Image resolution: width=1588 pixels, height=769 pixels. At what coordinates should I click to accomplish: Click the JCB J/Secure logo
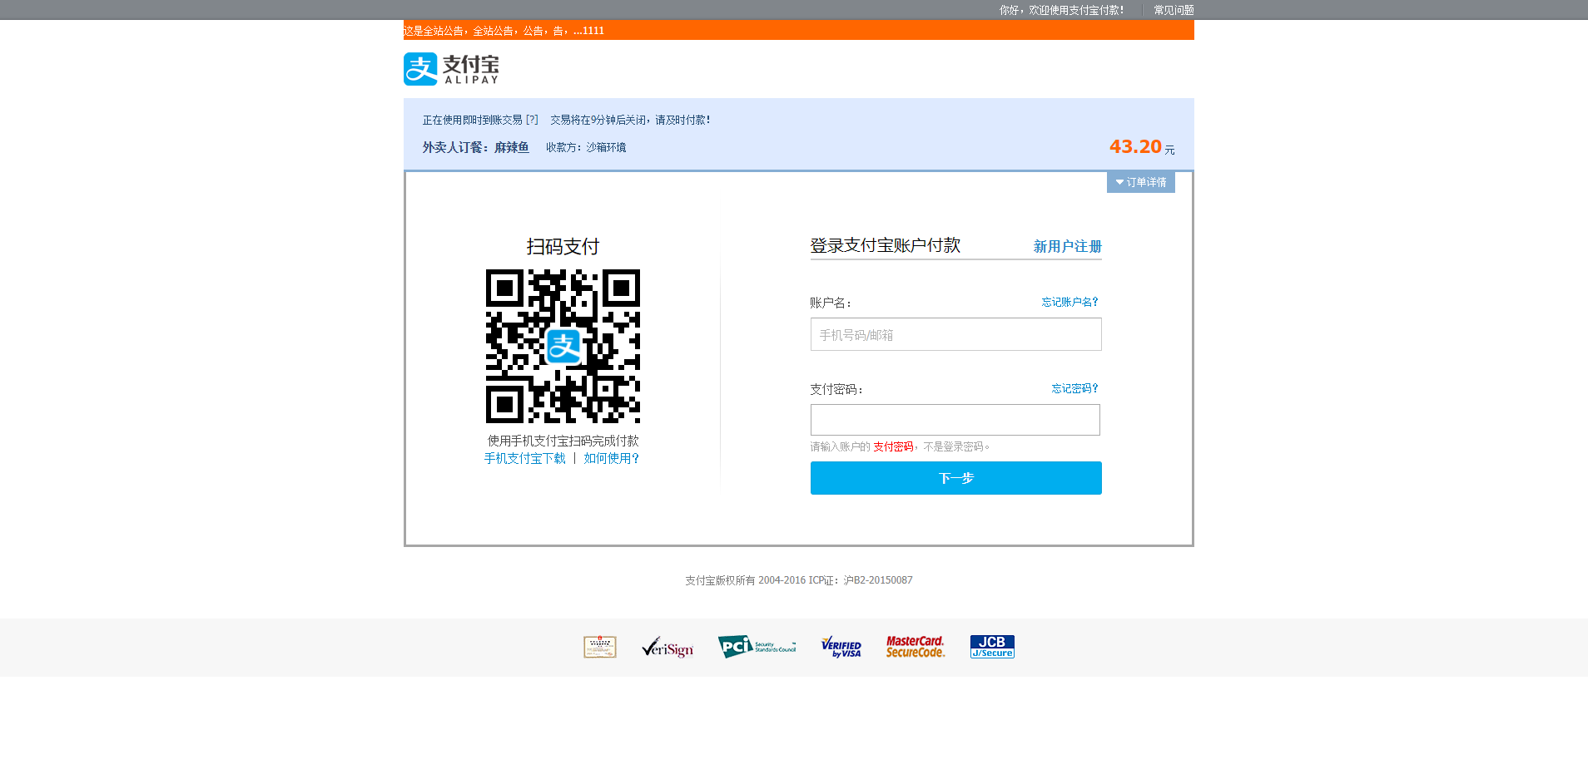click(992, 647)
